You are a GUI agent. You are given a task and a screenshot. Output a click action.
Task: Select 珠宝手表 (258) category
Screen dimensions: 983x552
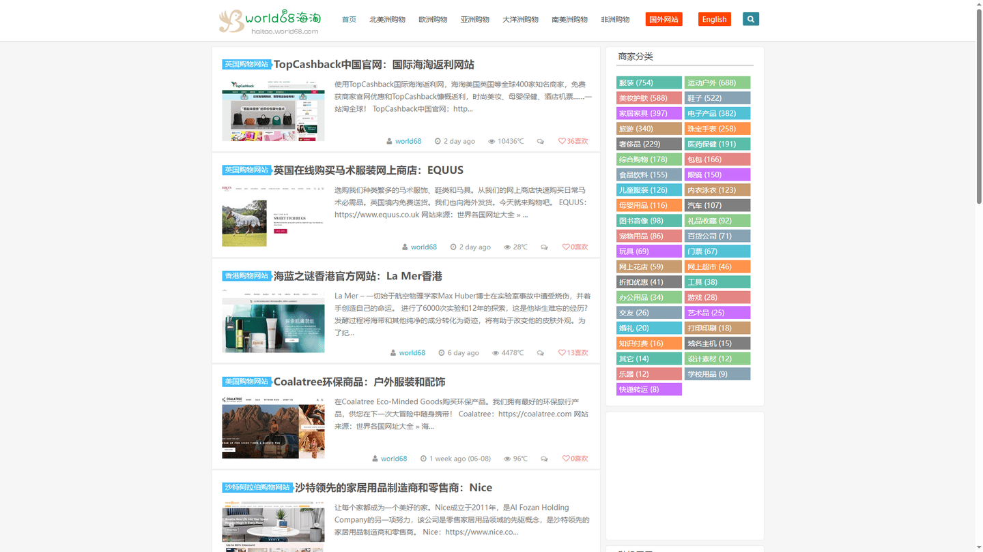pos(717,129)
